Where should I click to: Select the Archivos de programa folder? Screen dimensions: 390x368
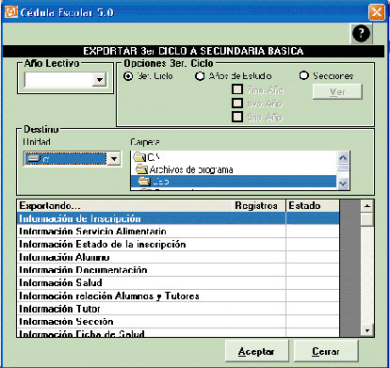191,169
